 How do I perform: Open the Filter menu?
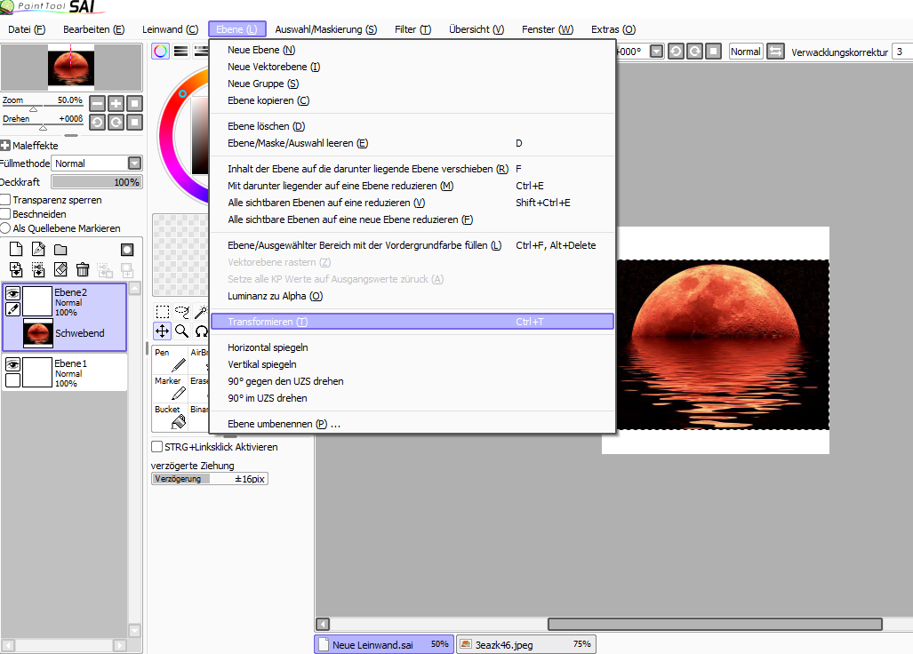click(412, 28)
